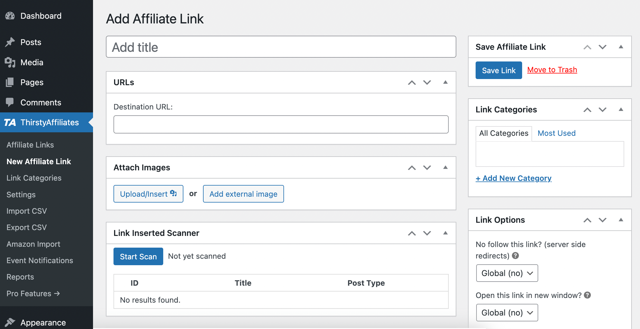This screenshot has width=640, height=329.
Task: Click the Upload/Insert media camera icon
Action: click(x=173, y=193)
